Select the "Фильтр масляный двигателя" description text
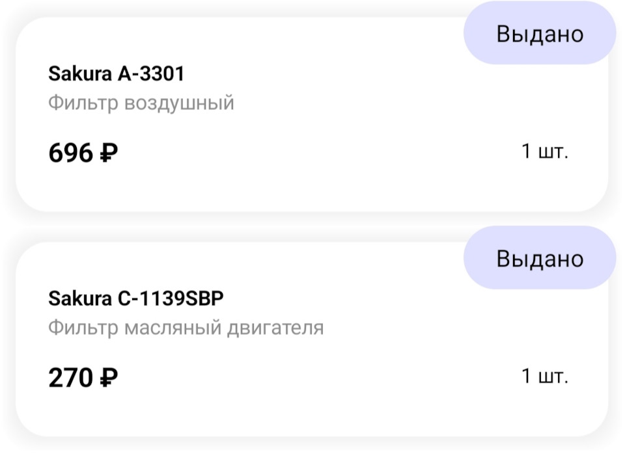Image resolution: width=625 pixels, height=463 pixels. coord(186,328)
